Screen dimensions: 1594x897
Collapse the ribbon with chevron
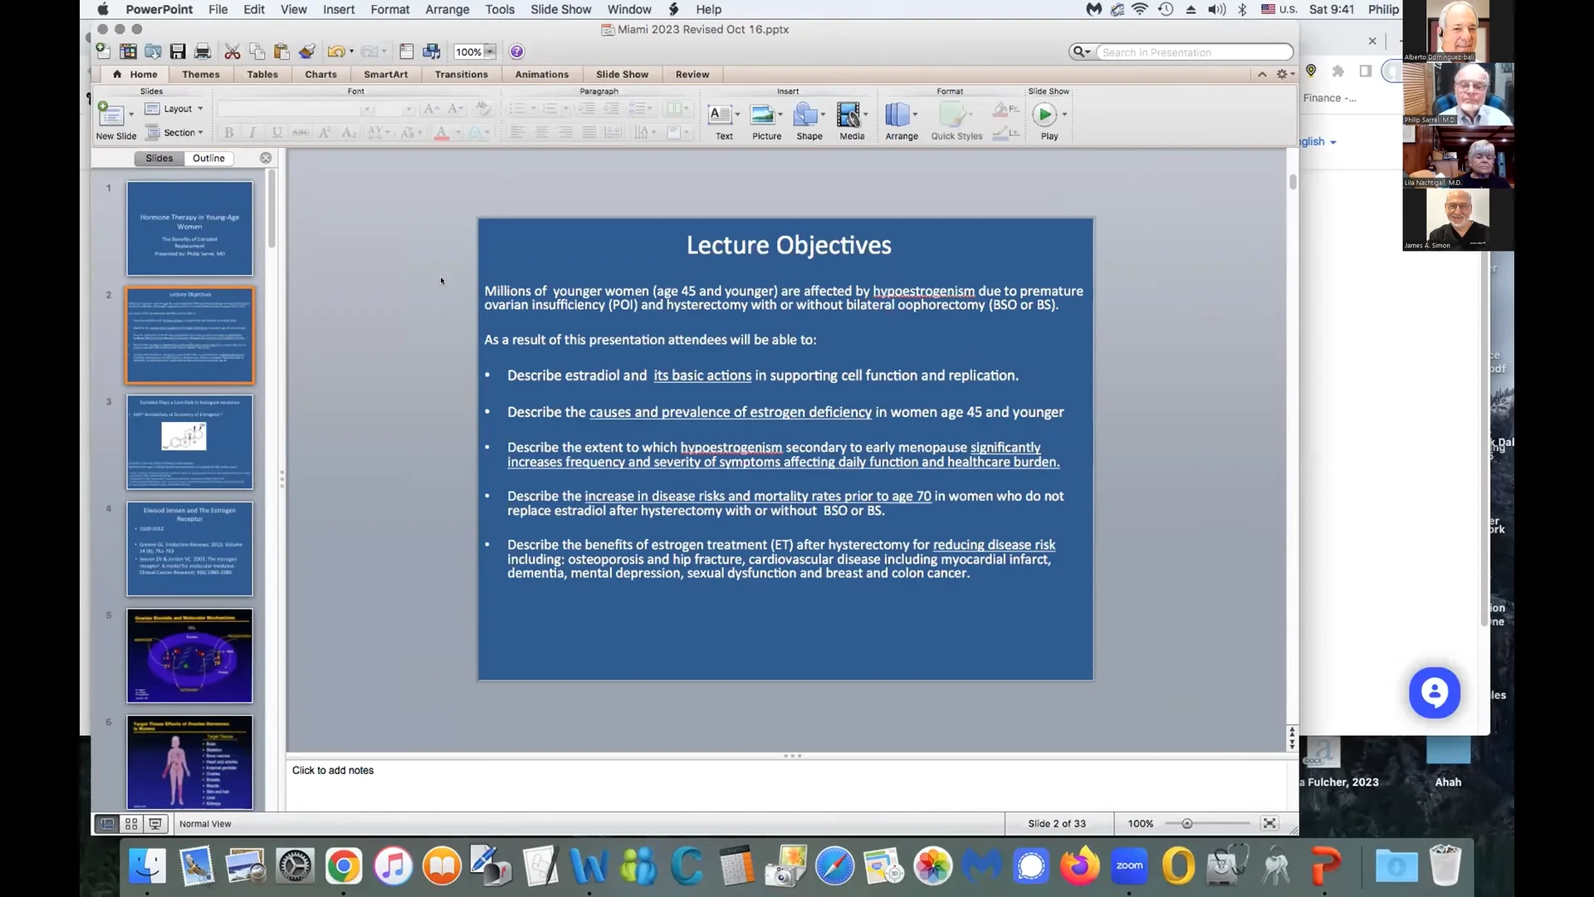click(x=1262, y=74)
